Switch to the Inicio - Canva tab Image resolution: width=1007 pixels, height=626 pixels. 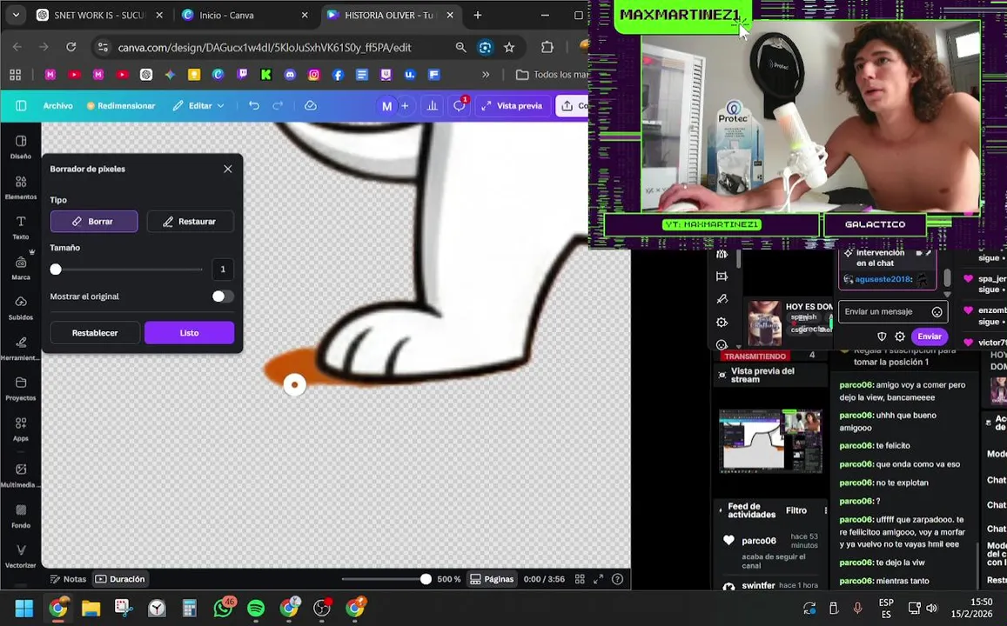tap(245, 16)
